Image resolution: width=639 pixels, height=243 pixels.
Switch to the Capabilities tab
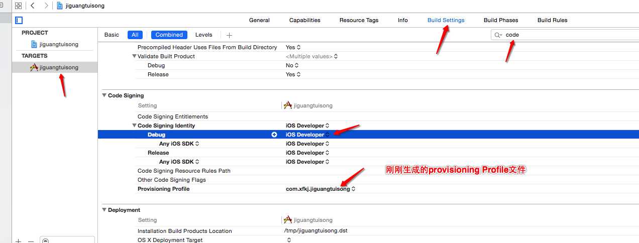pos(304,20)
